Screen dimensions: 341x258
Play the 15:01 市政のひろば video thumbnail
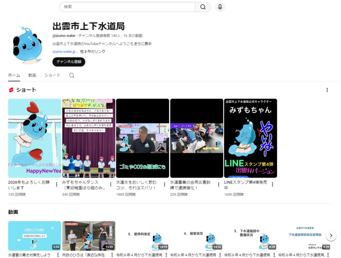point(89,236)
